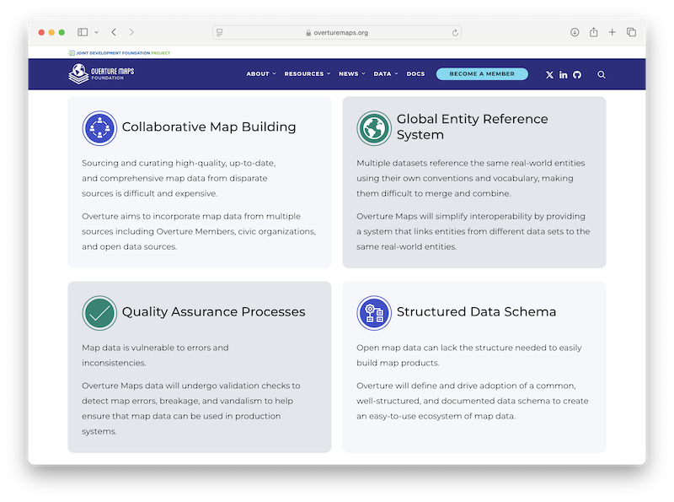Focus the overturemaps.org address field

coord(337,33)
